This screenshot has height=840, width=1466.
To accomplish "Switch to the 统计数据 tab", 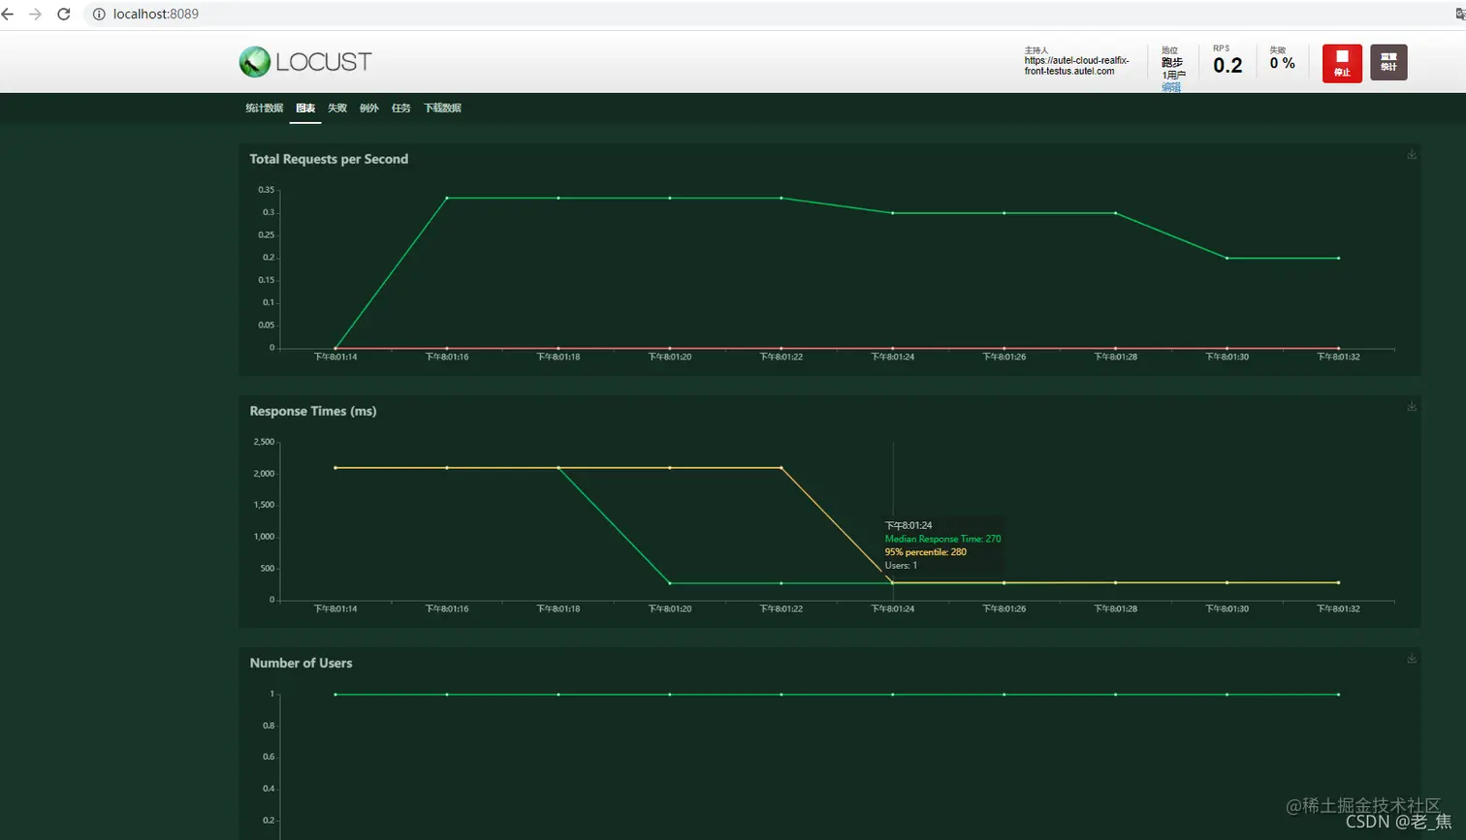I will [264, 109].
